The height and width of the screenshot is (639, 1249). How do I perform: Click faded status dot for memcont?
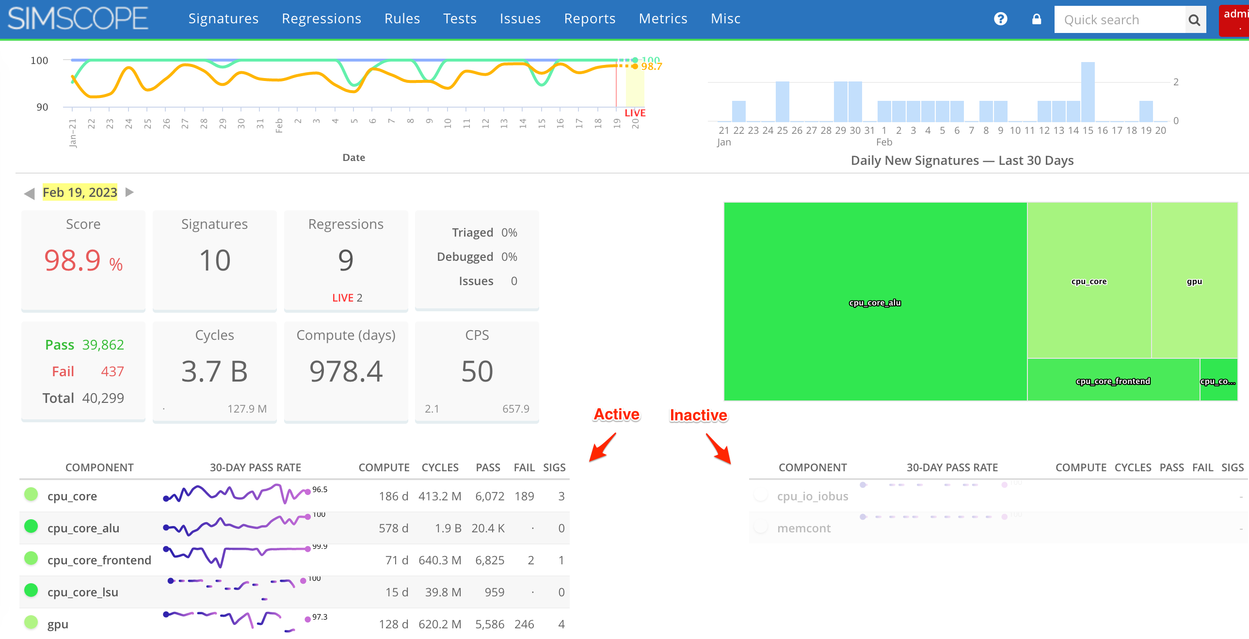[761, 527]
